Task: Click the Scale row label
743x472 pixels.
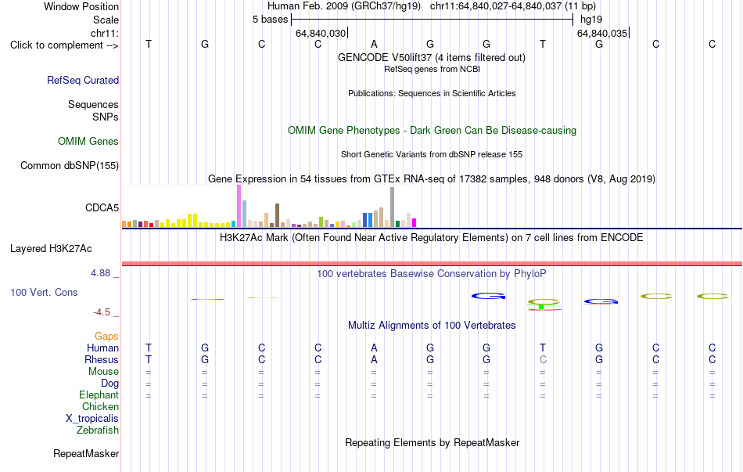Action: (x=106, y=20)
